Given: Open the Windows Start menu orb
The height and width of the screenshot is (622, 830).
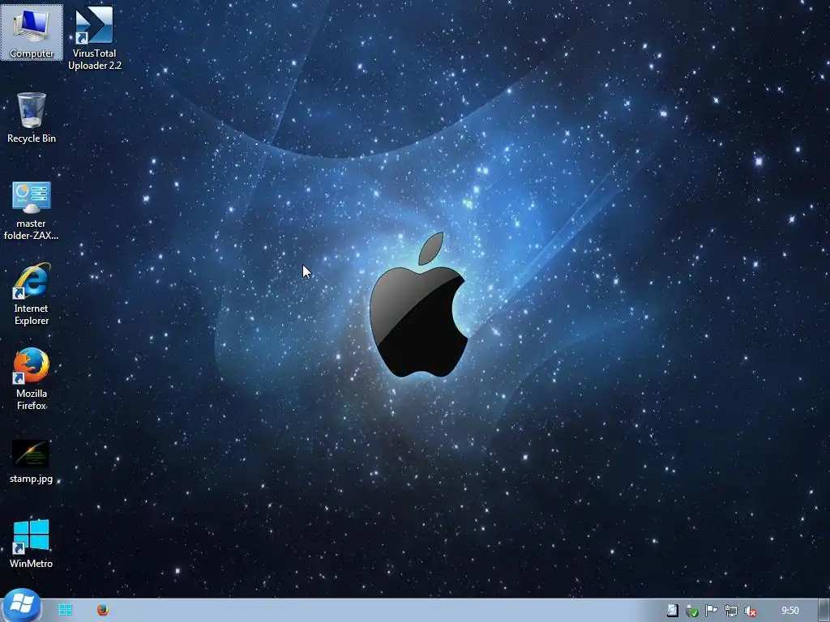Looking at the screenshot, I should point(21,606).
